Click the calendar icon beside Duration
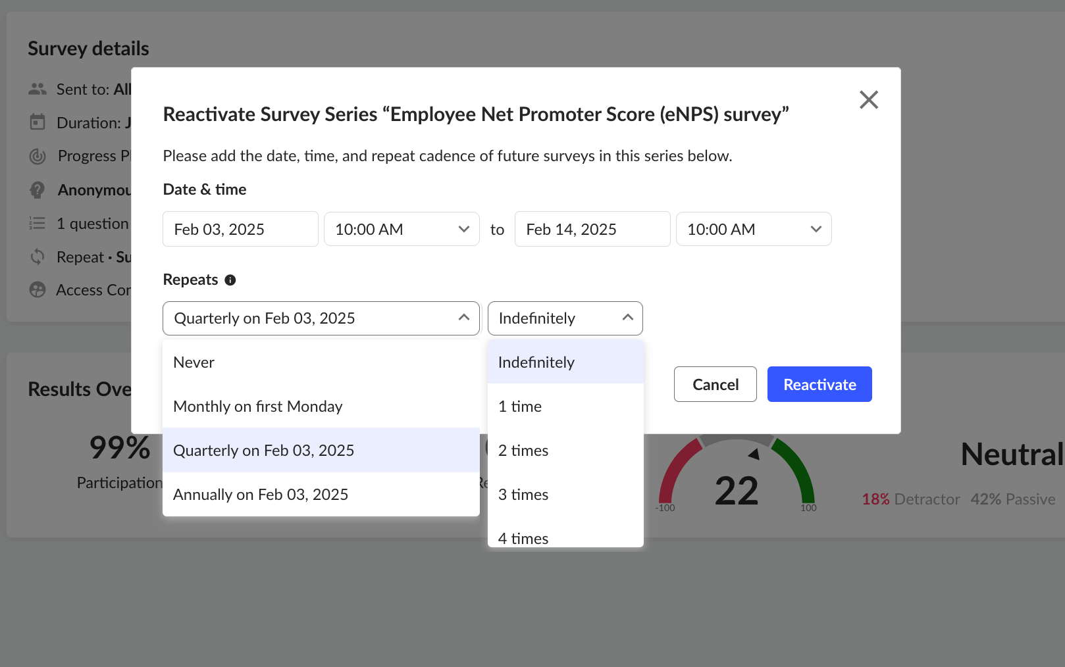The image size is (1065, 667). point(38,122)
